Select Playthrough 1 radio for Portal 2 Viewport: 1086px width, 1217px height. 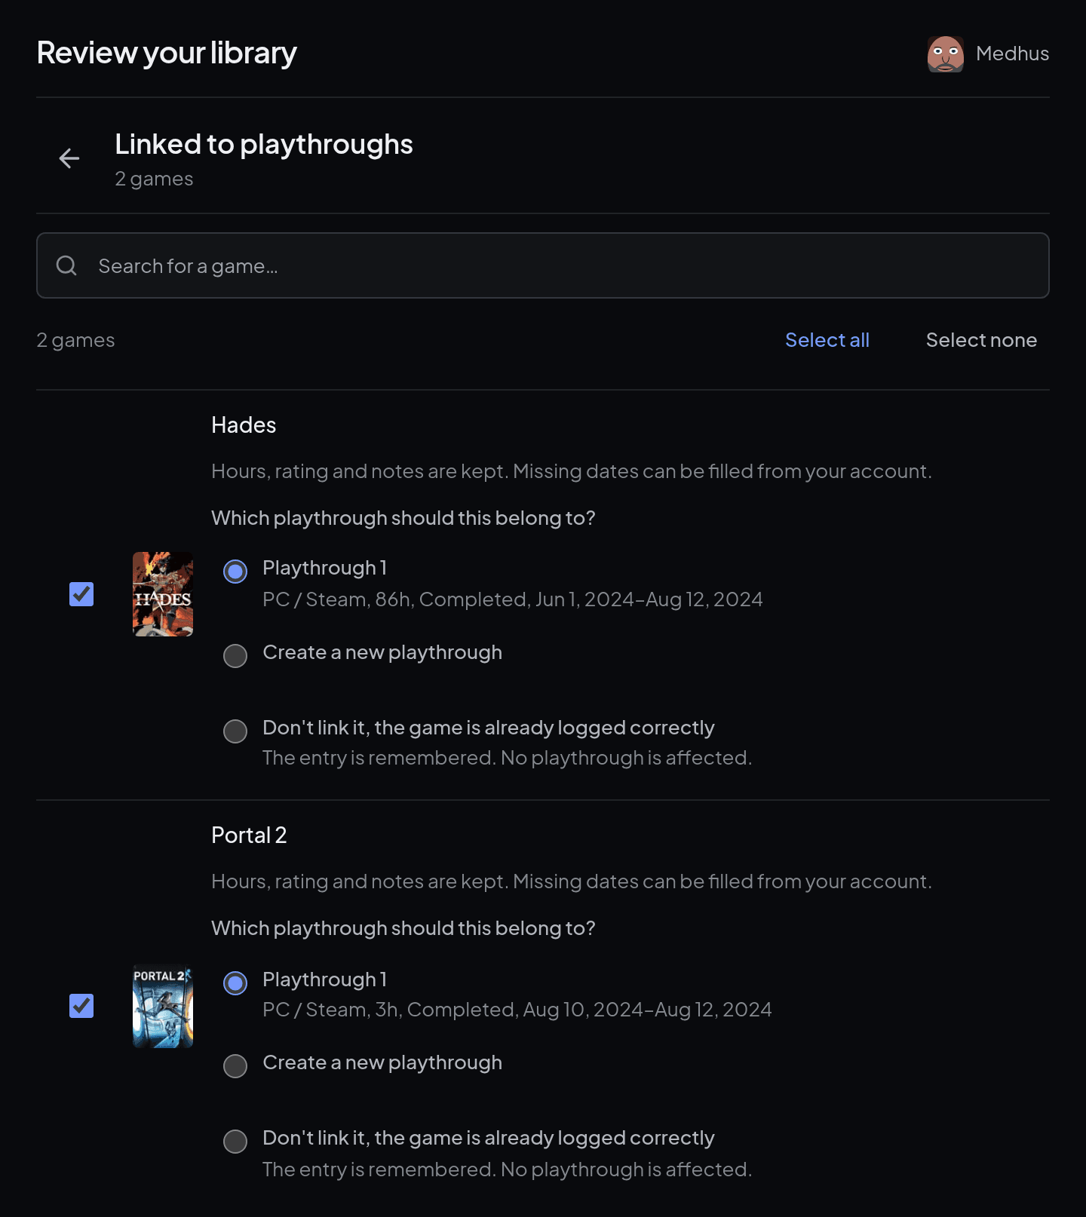point(235,983)
